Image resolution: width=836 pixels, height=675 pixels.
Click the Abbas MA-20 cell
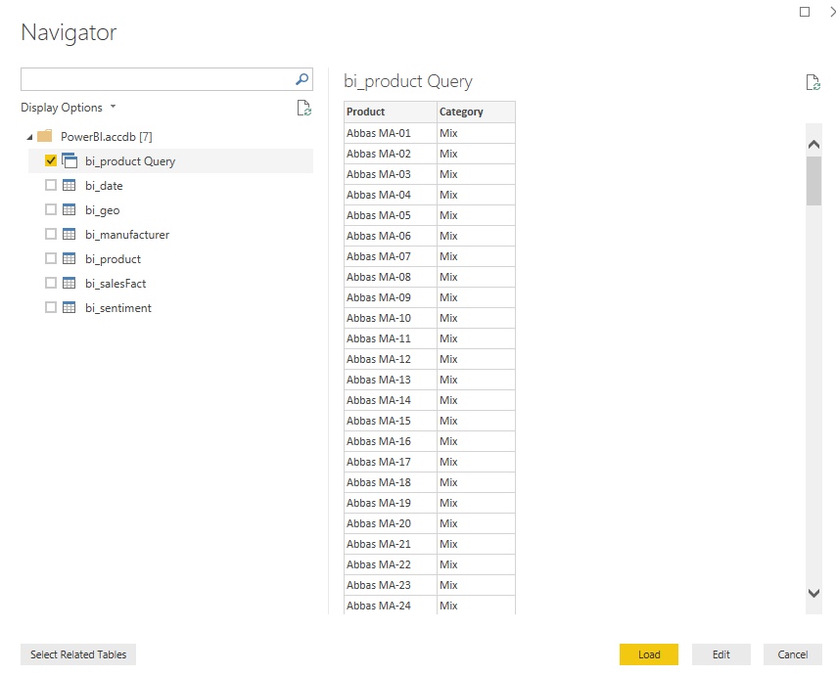click(x=391, y=523)
